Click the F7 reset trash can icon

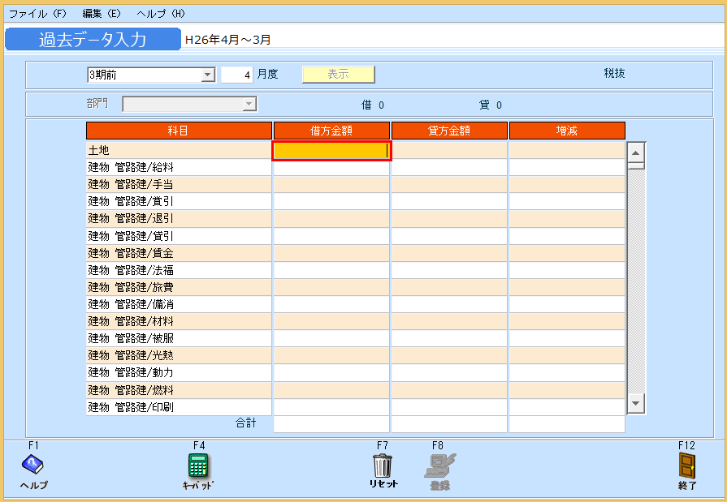383,466
